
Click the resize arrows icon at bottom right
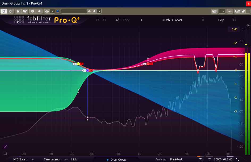pos(237,159)
